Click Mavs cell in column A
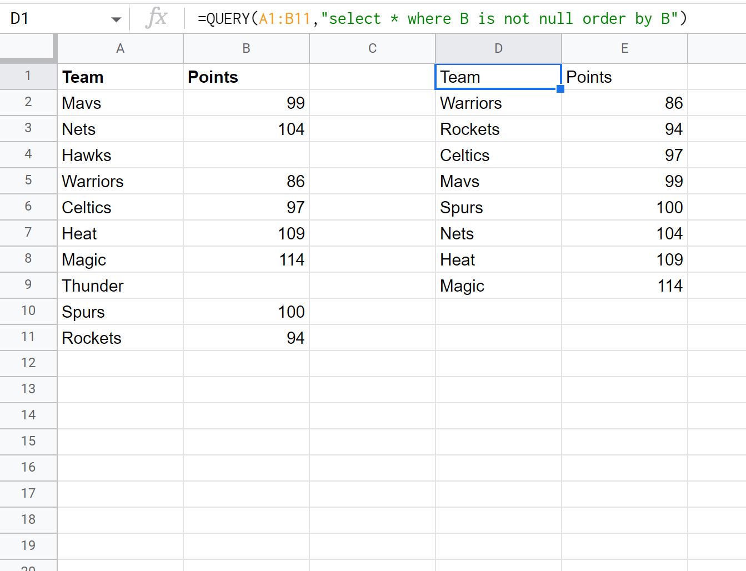Viewport: 746px width, 571px height. [x=121, y=103]
